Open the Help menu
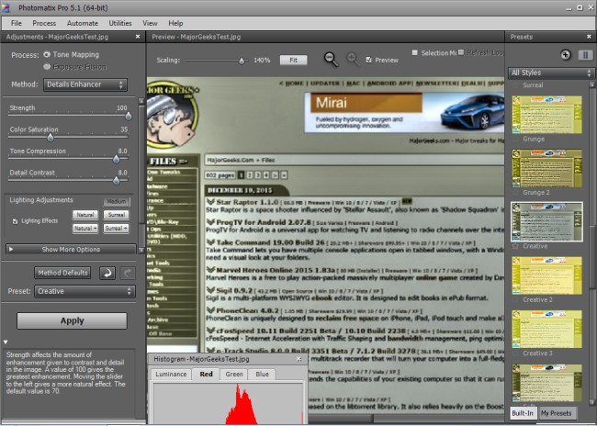The image size is (597, 426). pos(175,23)
